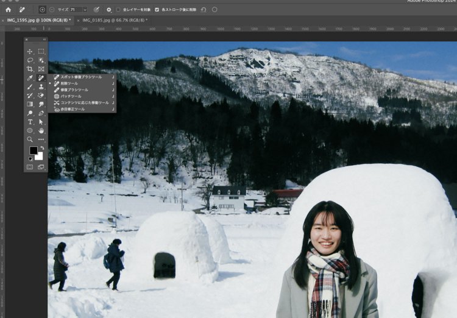Select the Clone Stamp tool
This screenshot has width=457, height=318.
tap(41, 87)
